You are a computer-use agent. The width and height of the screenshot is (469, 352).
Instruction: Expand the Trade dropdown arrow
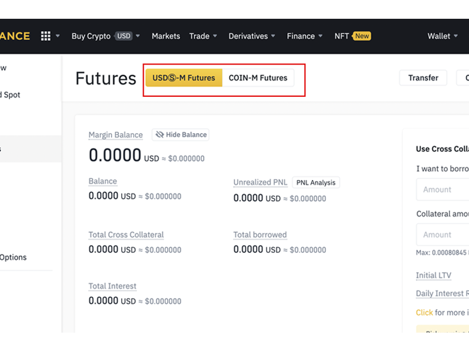[x=215, y=36]
